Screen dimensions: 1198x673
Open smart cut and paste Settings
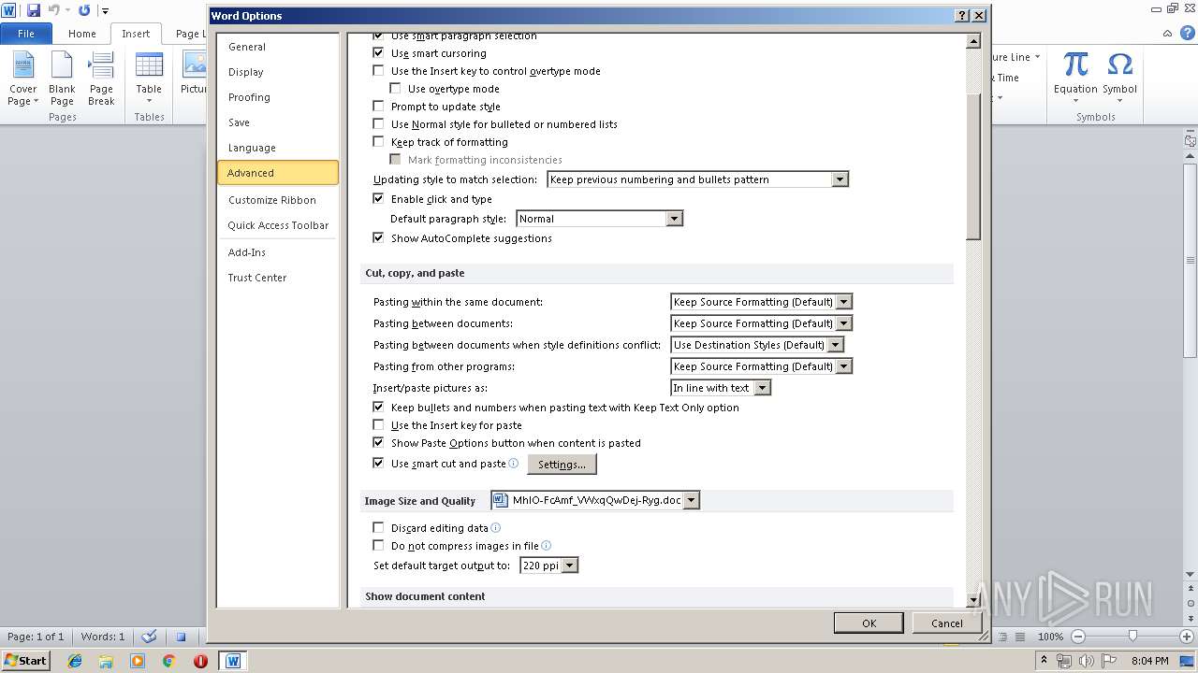[x=562, y=465]
